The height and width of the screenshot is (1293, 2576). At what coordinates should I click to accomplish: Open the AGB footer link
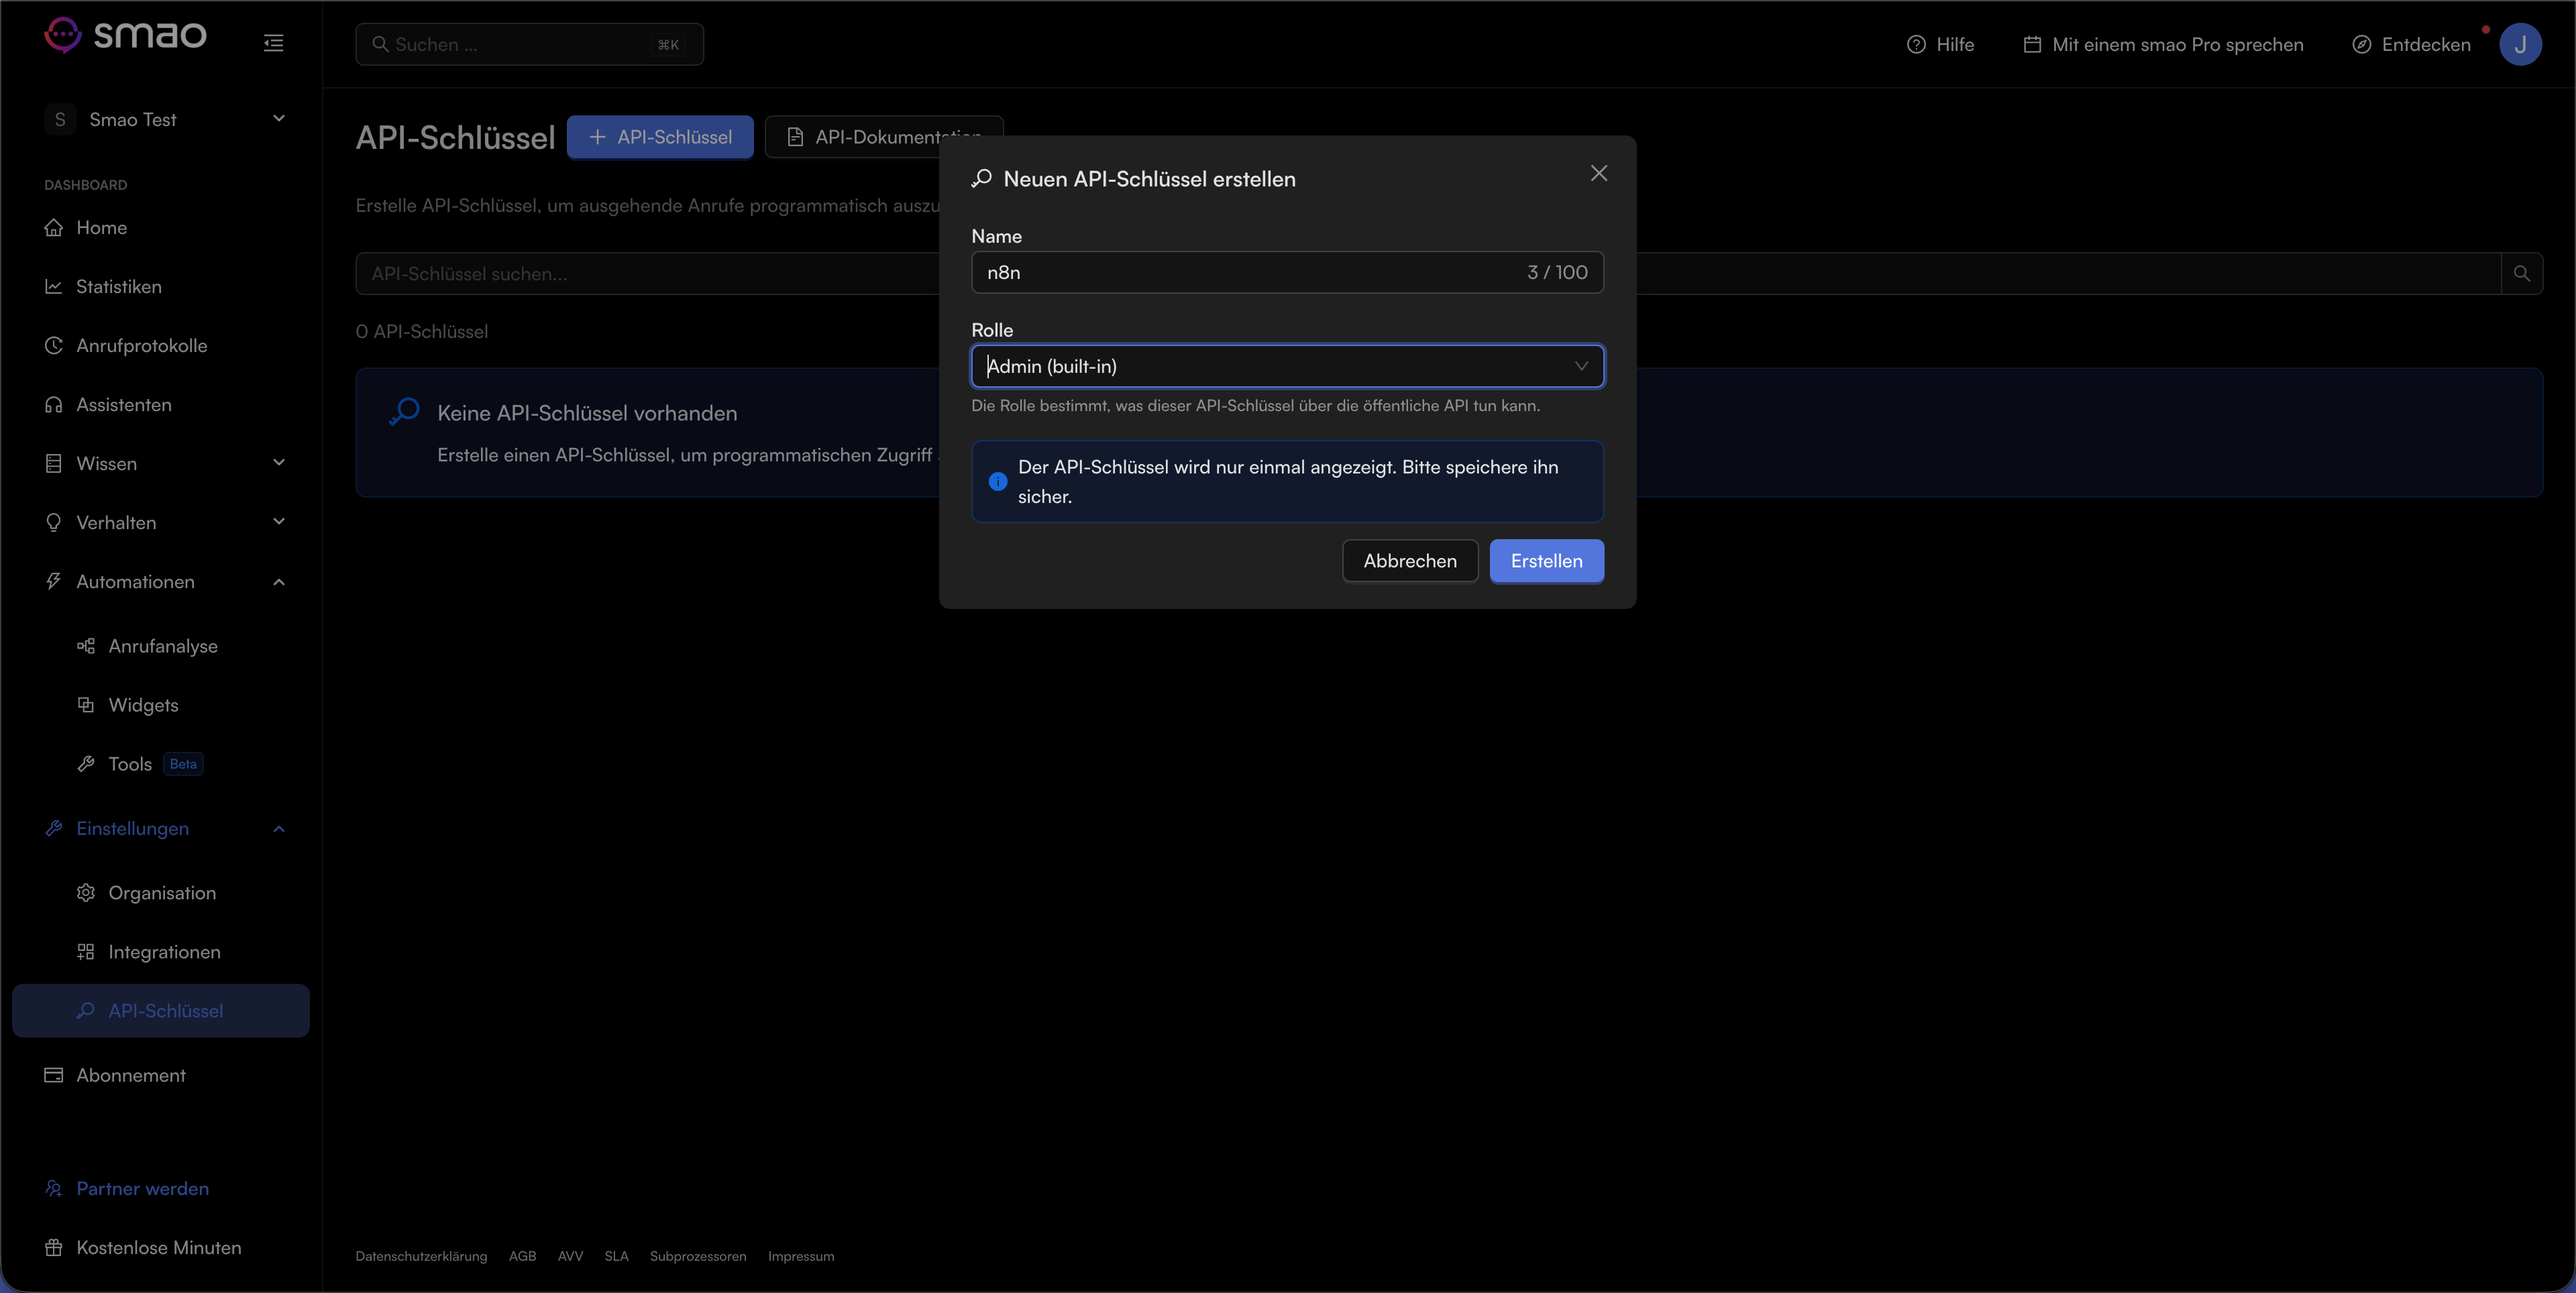(x=522, y=1257)
